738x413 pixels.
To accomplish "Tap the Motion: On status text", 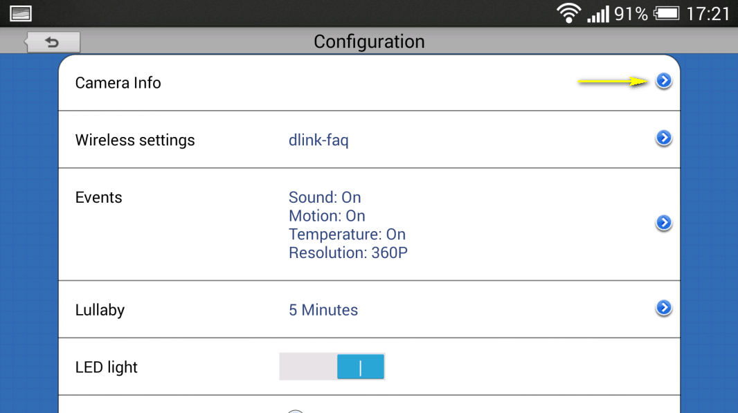I will click(x=327, y=215).
